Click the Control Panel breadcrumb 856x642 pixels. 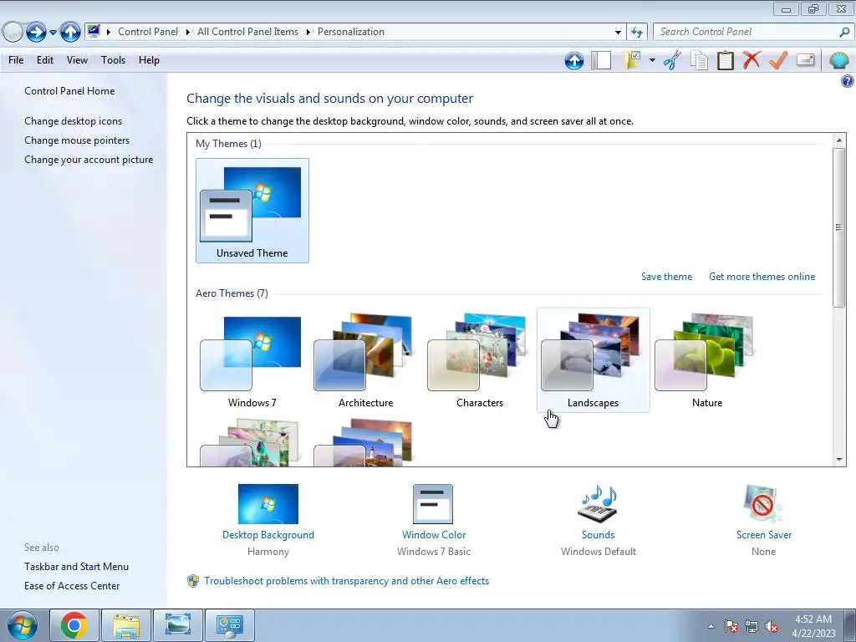point(148,32)
